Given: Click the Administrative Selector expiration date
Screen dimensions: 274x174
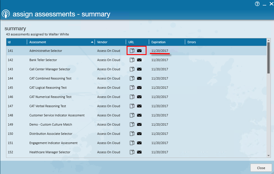Looking at the screenshot, I should click(x=160, y=51).
